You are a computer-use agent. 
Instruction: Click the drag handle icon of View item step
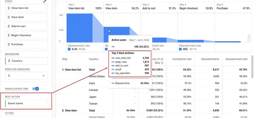coord(9,17)
